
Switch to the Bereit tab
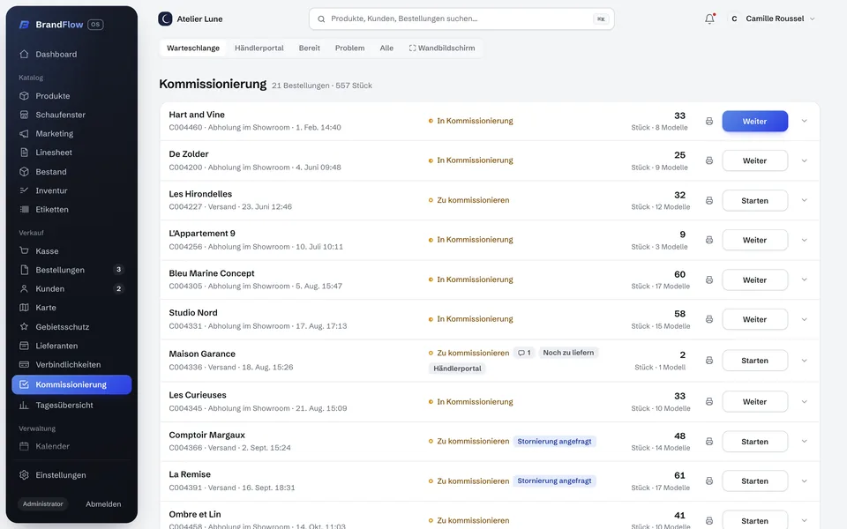(x=310, y=48)
